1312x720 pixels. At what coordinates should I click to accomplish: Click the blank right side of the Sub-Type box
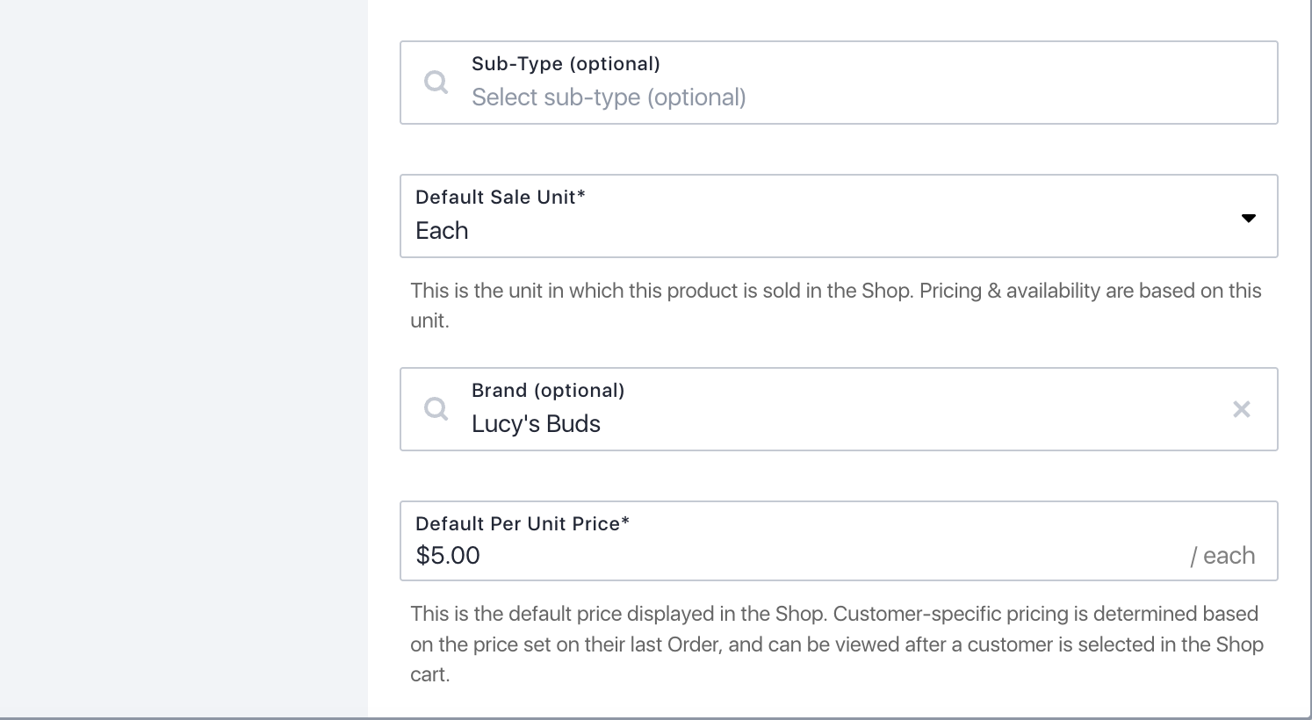pos(1010,83)
